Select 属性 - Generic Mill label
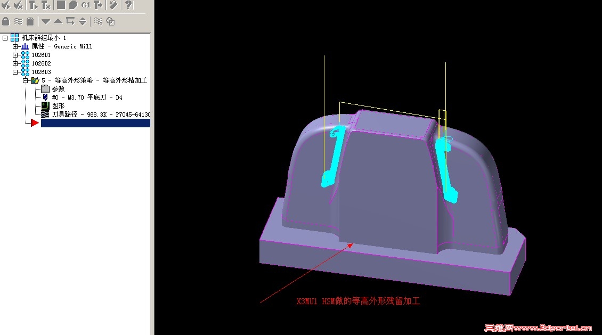This screenshot has height=335, width=602. (x=62, y=46)
